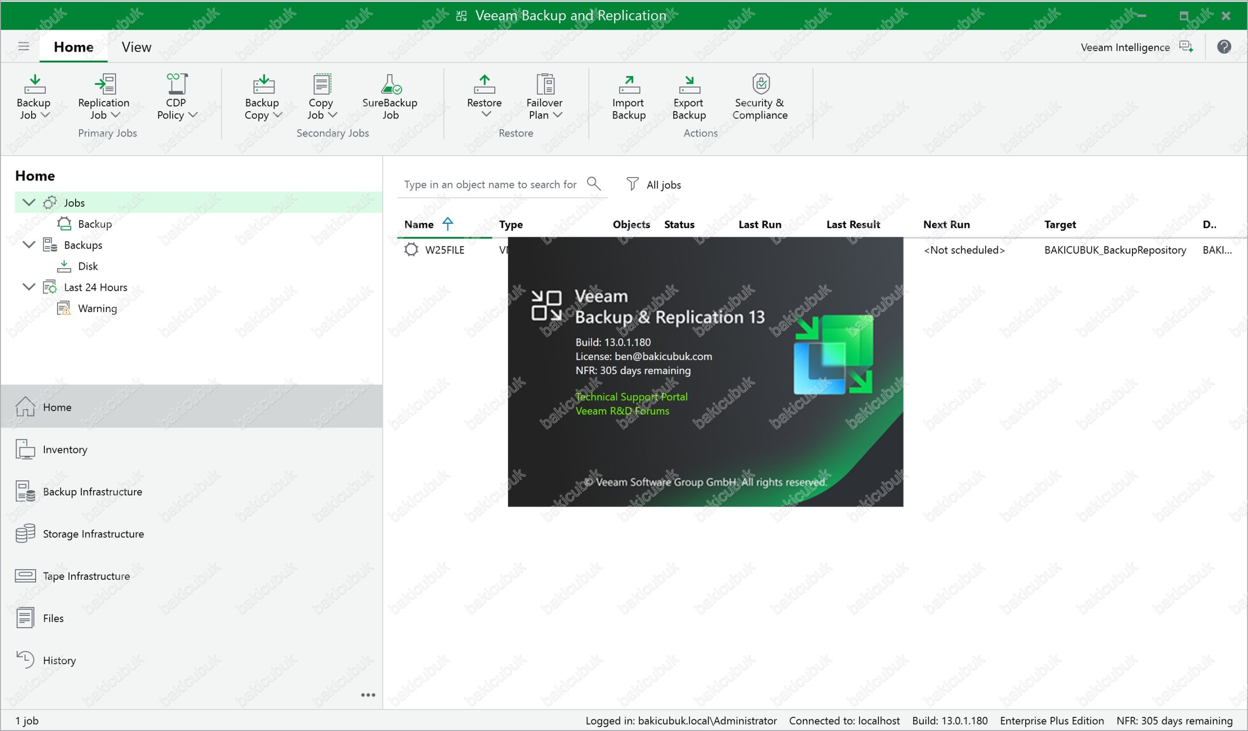Go to the History view

(59, 660)
